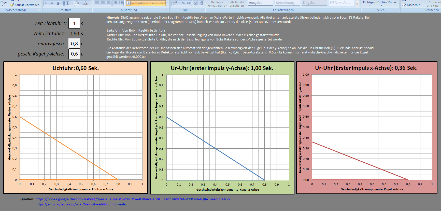Image resolution: width=441 pixels, height=211 pixels.
Task: Open the font color dropdown arrow
Action: pos(89,3)
